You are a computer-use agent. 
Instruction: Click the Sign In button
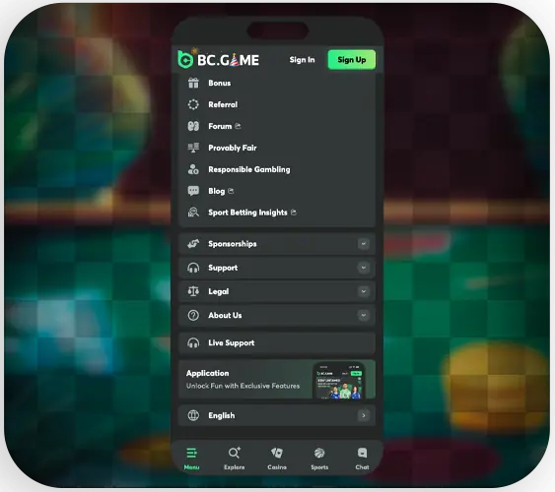[x=302, y=60]
